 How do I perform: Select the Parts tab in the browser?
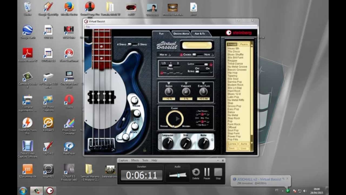244,44
